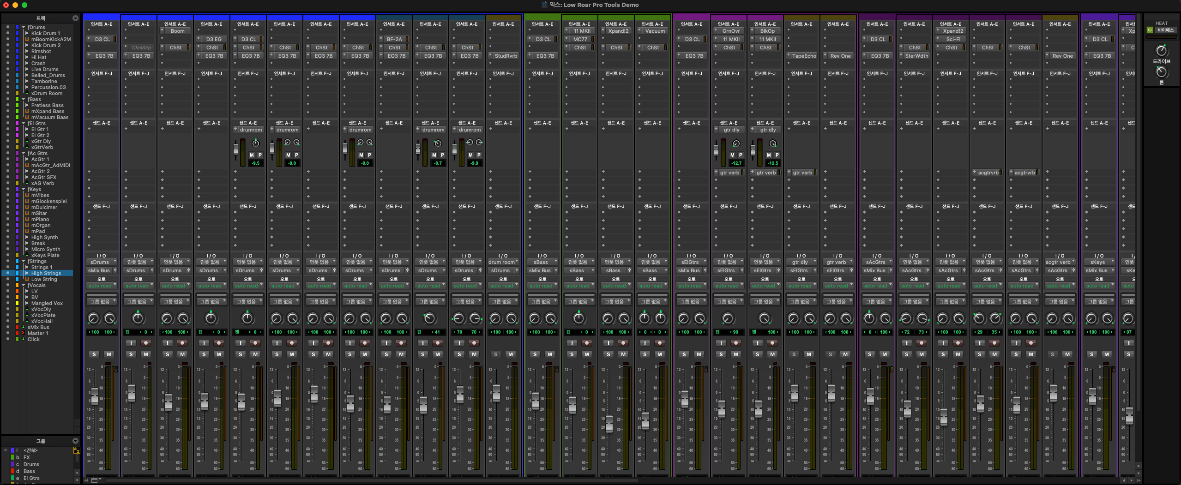Mute the gtr dly send showing -12.5
This screenshot has width=1181, height=485.
(769, 155)
